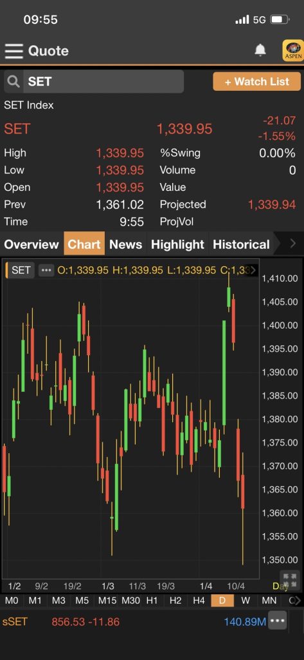Image resolution: width=304 pixels, height=660 pixels.
Task: Select the SET chart series label
Action: [x=20, y=270]
